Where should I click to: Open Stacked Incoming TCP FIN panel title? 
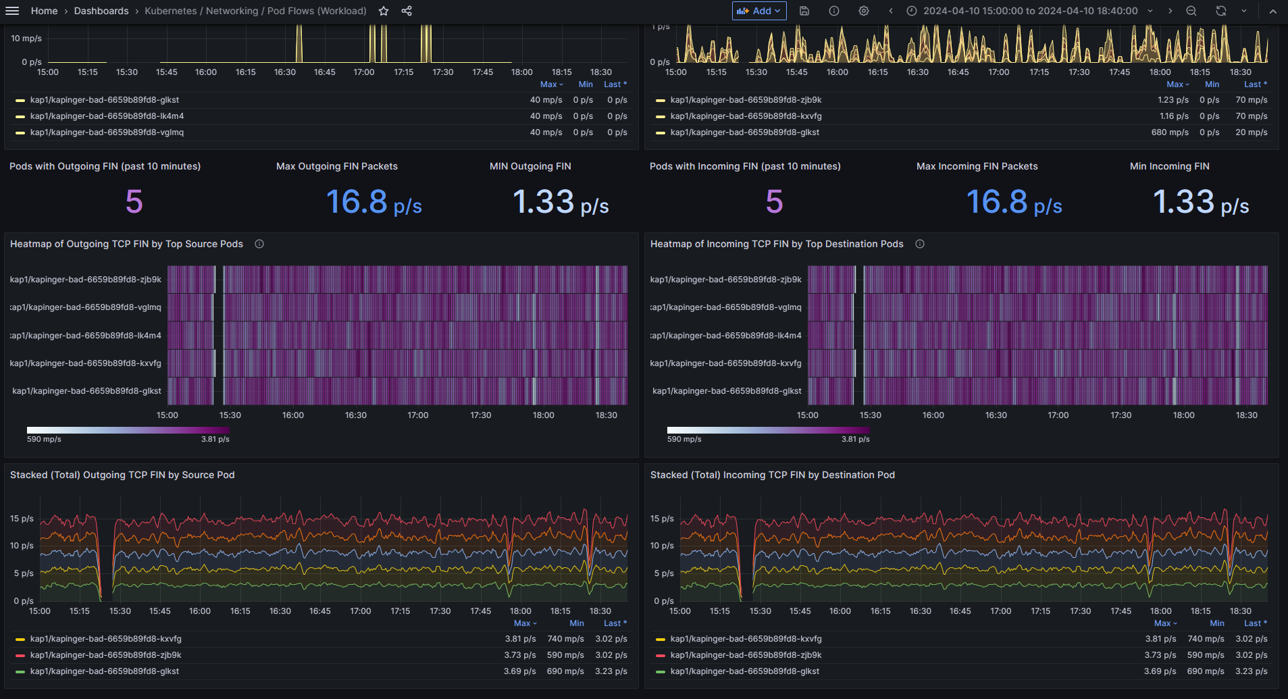point(773,475)
